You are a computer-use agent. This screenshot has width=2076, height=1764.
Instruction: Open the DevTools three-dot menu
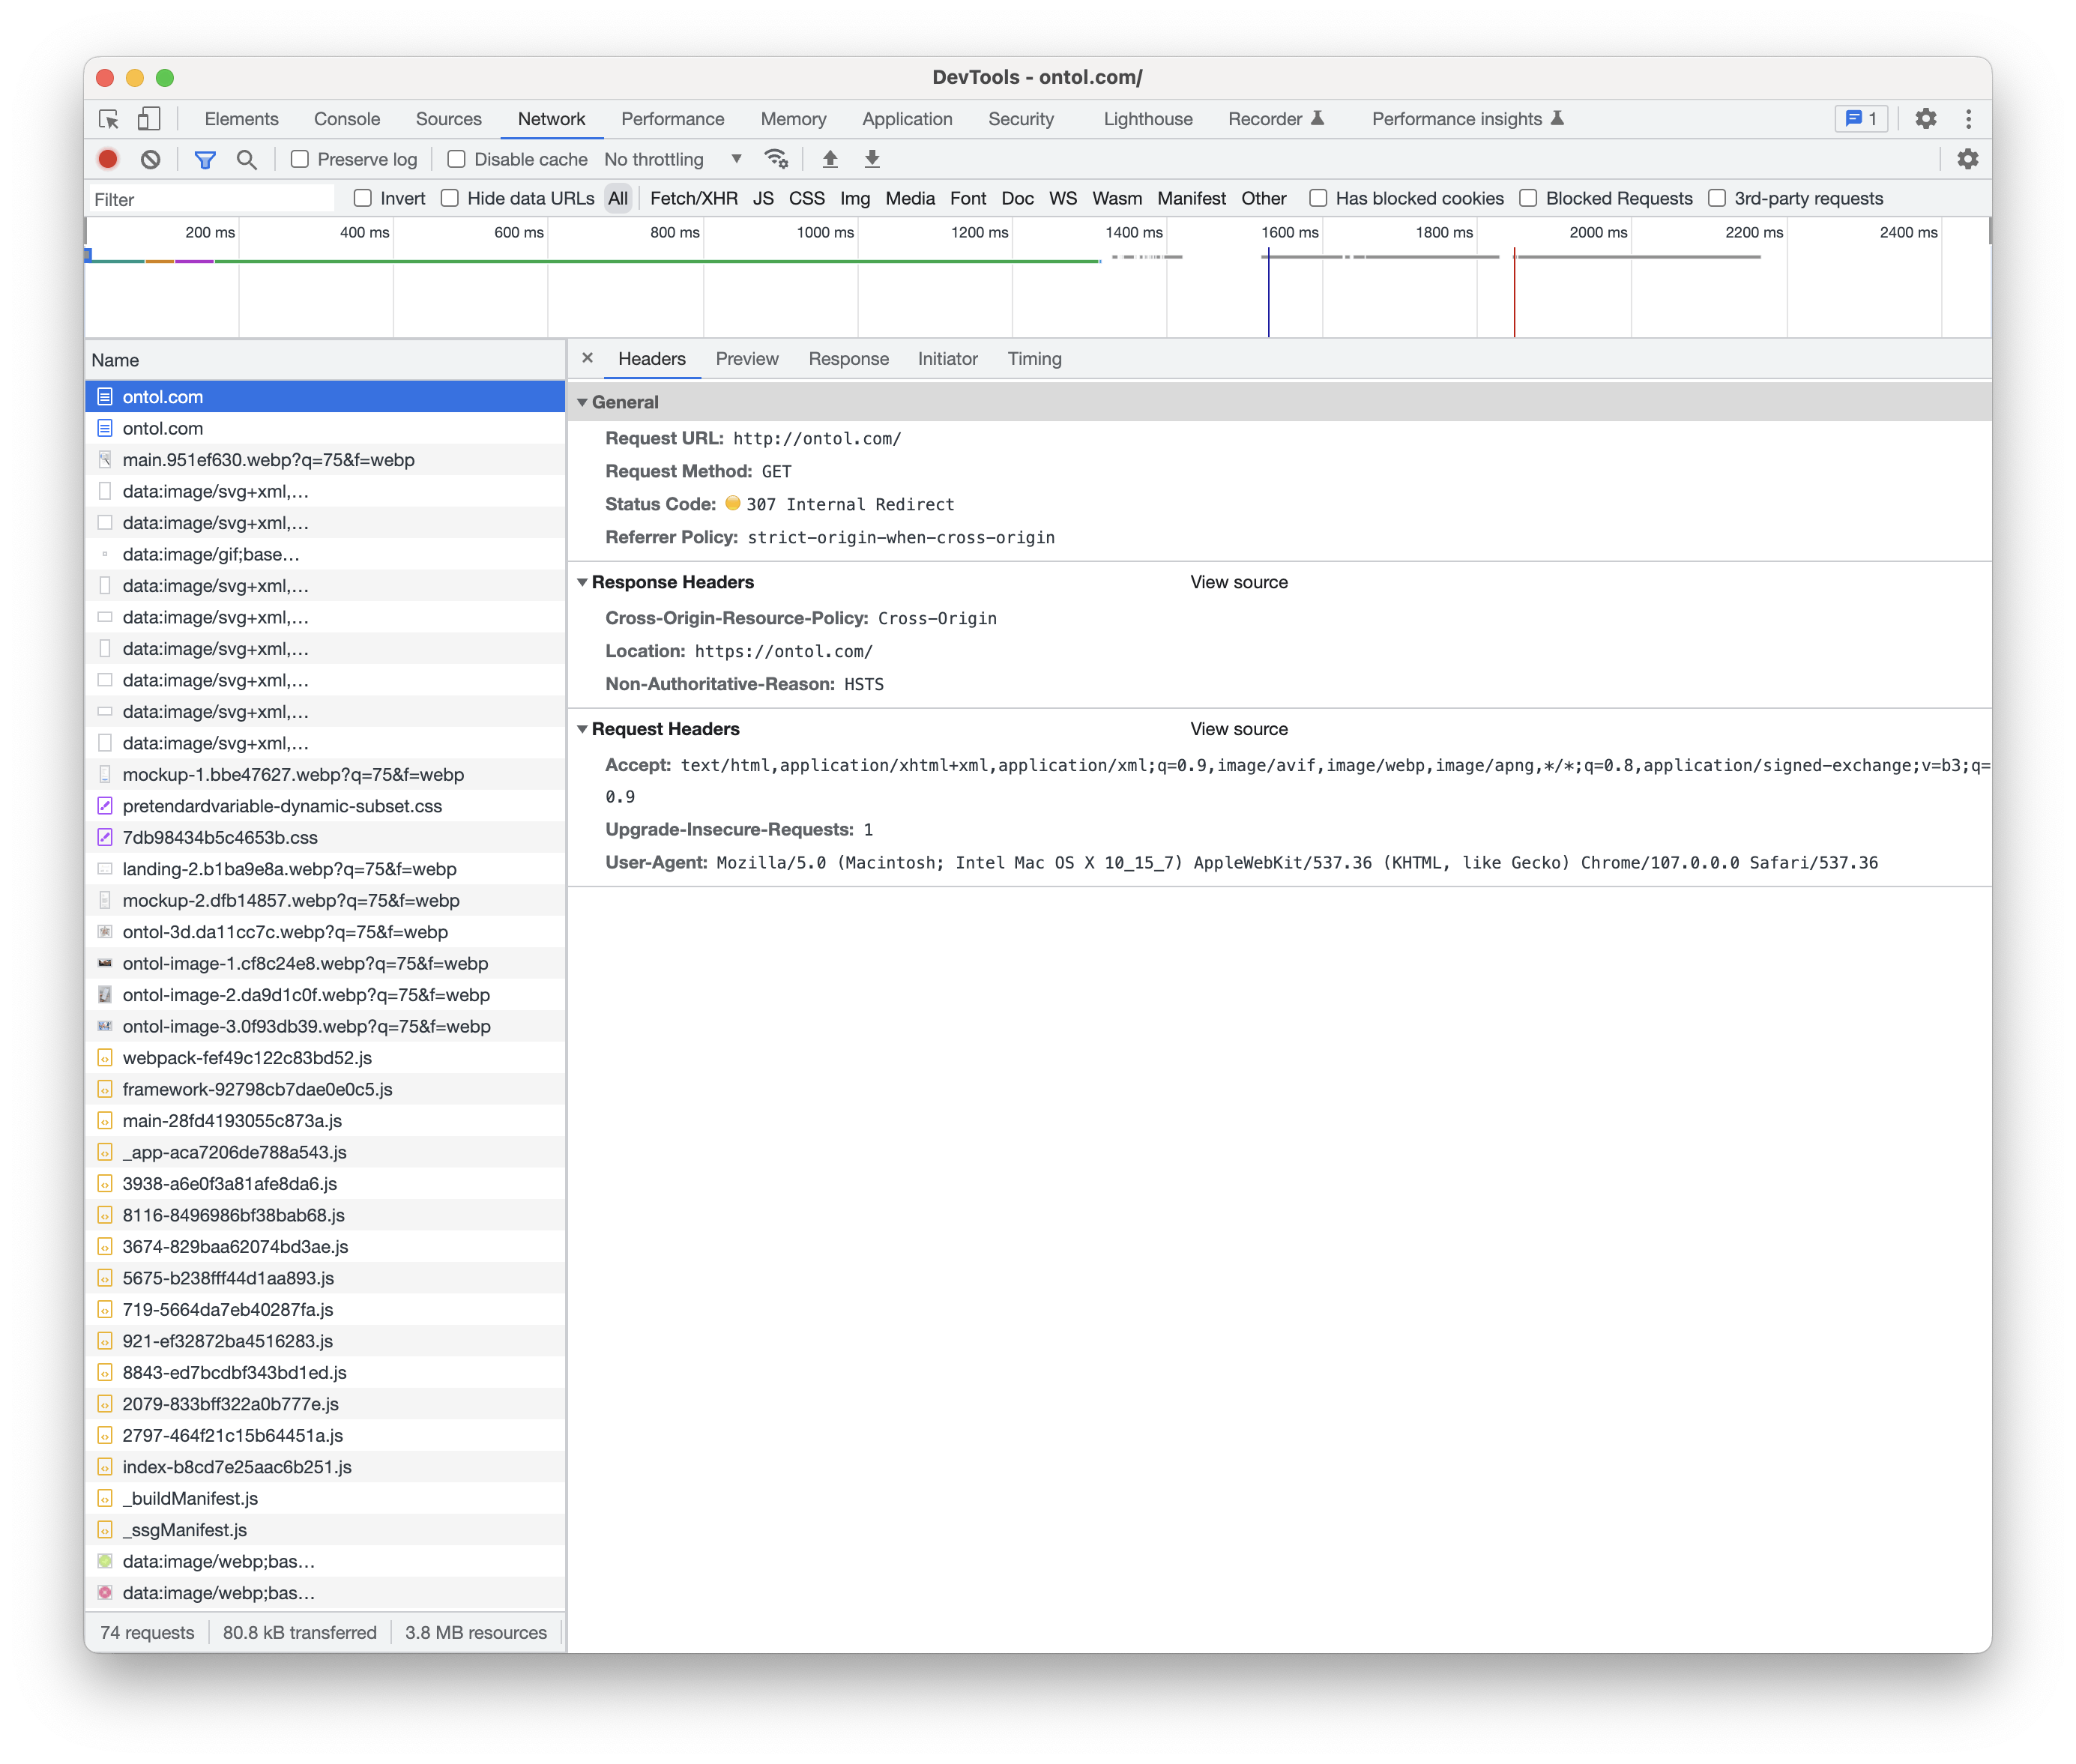1968,119
